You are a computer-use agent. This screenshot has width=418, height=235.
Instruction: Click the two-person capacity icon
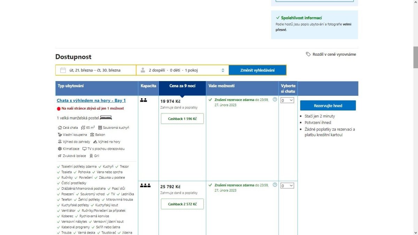[x=144, y=100]
